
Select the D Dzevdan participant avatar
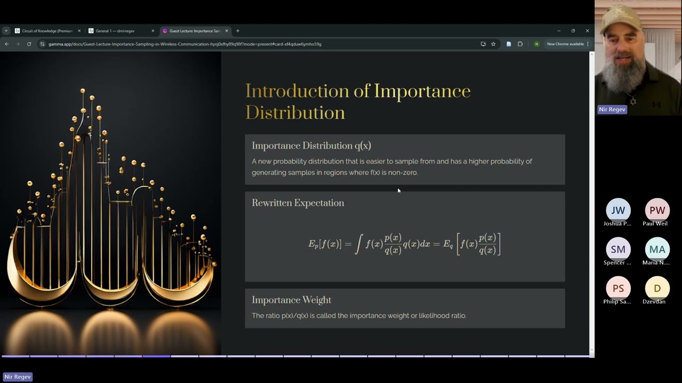pos(657,288)
